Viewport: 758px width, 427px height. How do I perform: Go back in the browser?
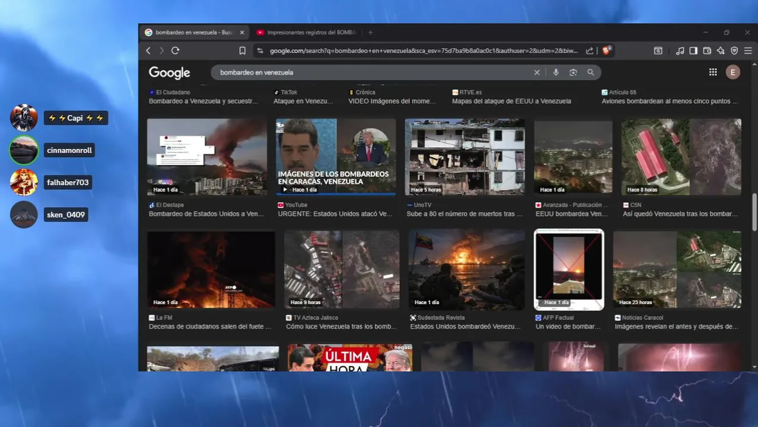pos(148,51)
